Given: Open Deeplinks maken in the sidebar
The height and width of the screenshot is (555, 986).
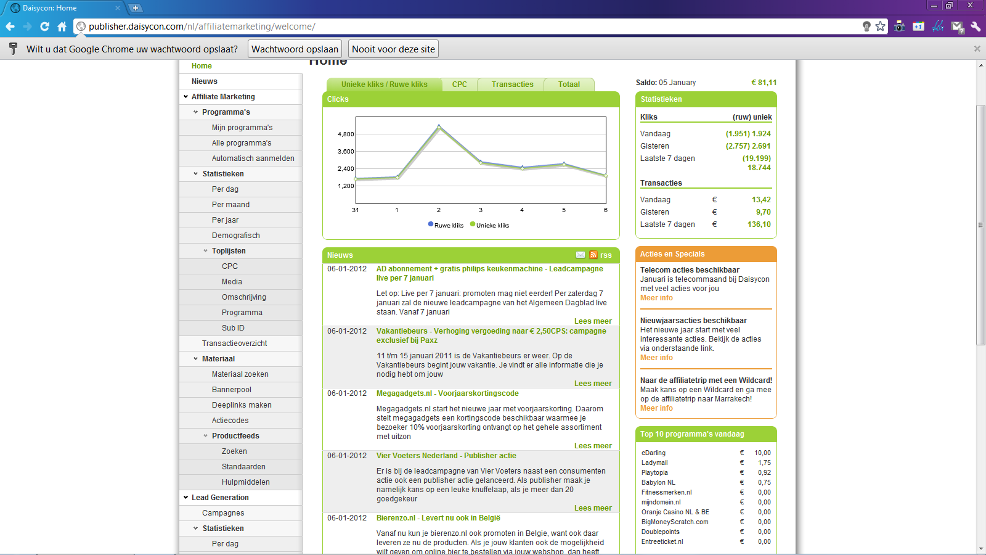Looking at the screenshot, I should [x=242, y=405].
